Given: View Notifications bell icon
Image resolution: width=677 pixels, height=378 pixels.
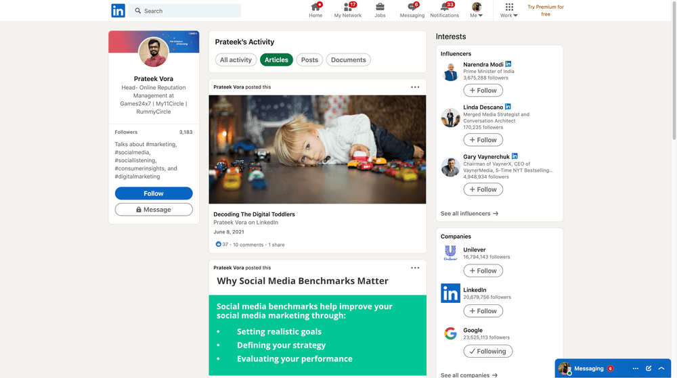Looking at the screenshot, I should (x=444, y=7).
